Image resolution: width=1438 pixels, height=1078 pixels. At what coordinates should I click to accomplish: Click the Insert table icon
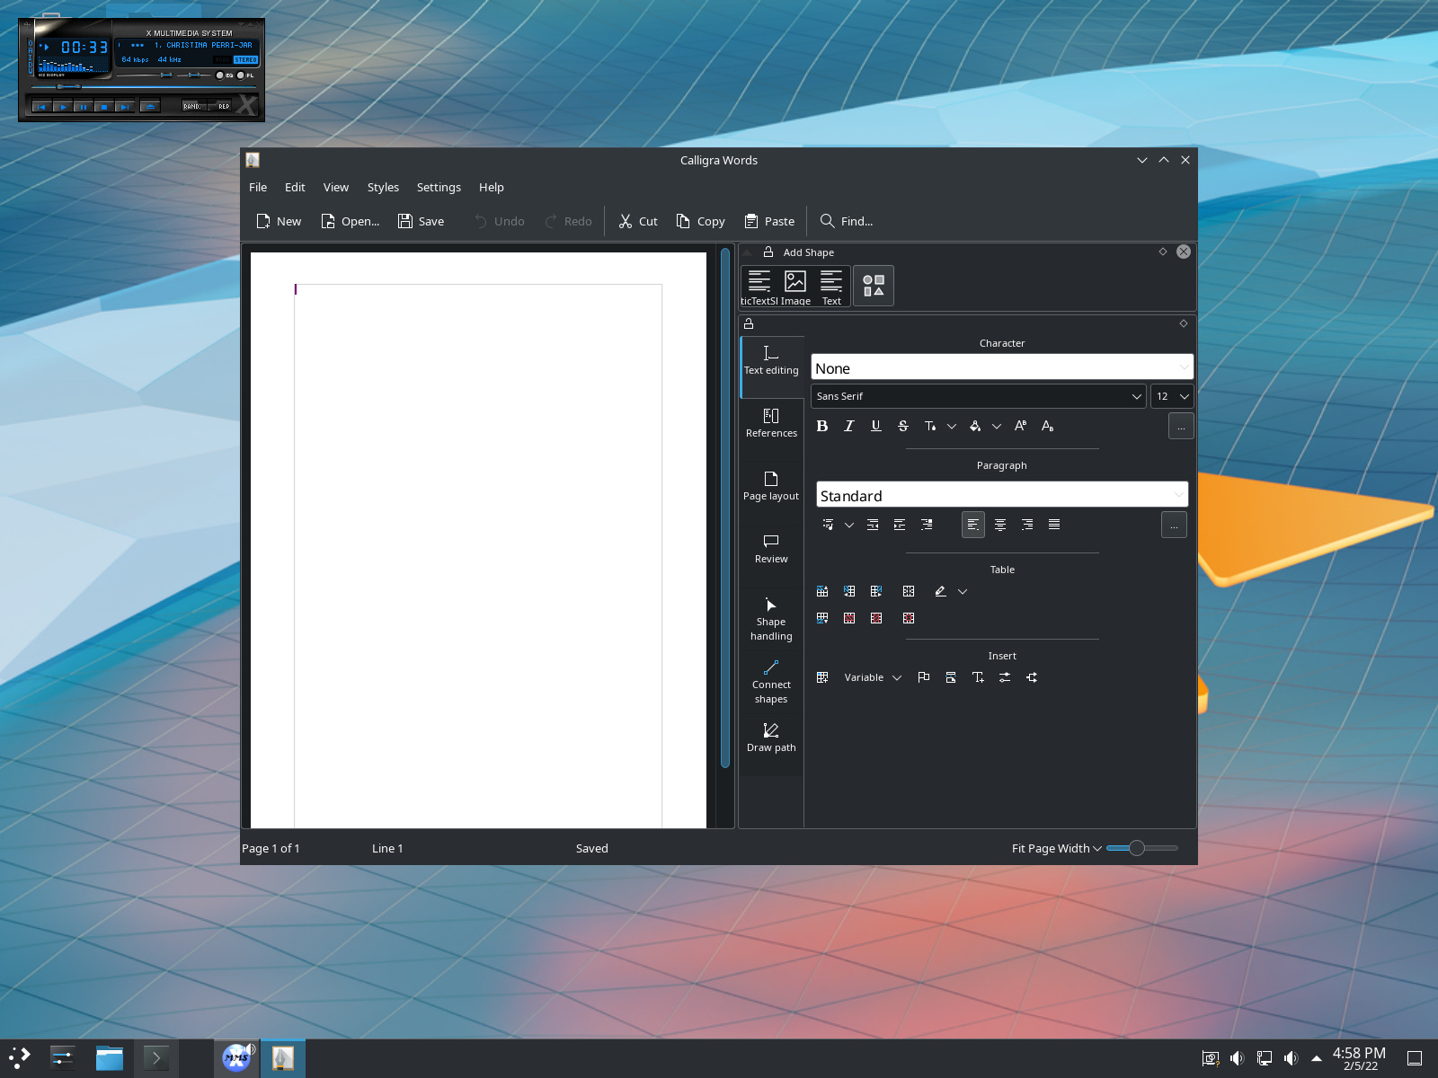(x=822, y=677)
